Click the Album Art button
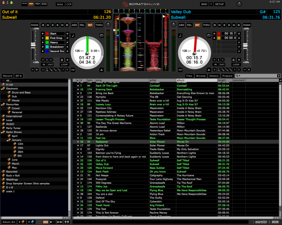The image size is (282, 225). coord(9,222)
